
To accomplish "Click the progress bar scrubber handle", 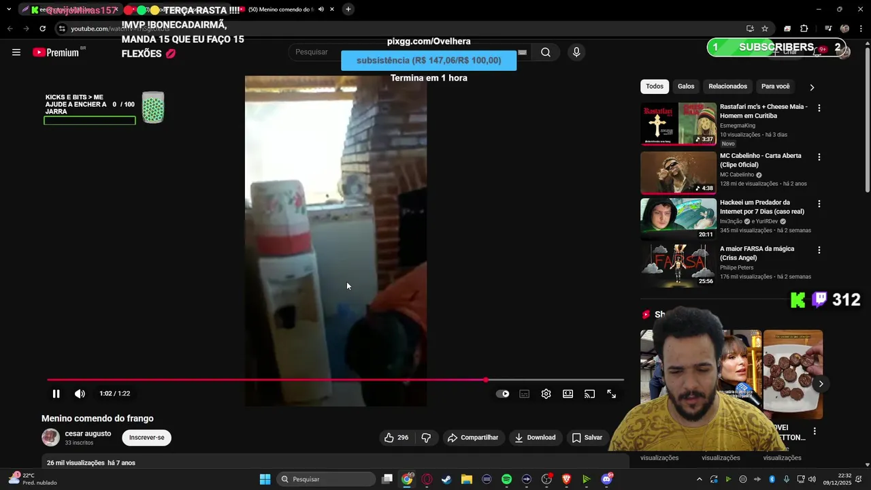I will (486, 380).
